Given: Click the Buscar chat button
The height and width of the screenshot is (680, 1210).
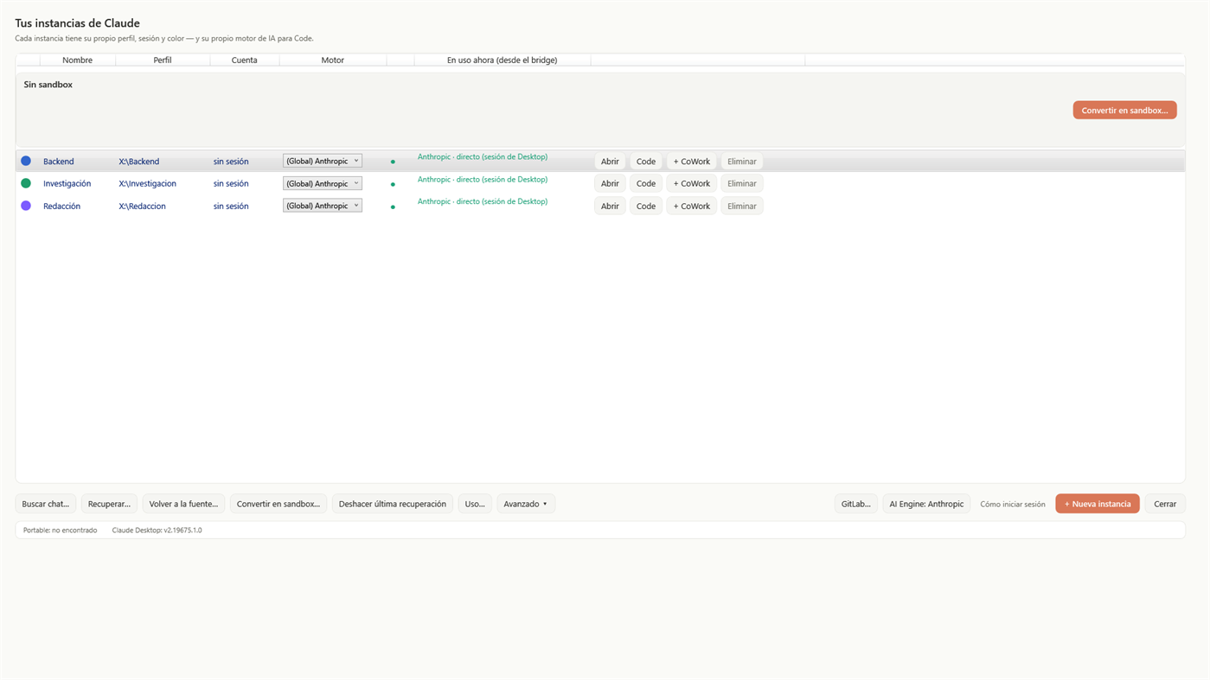Looking at the screenshot, I should [x=46, y=504].
